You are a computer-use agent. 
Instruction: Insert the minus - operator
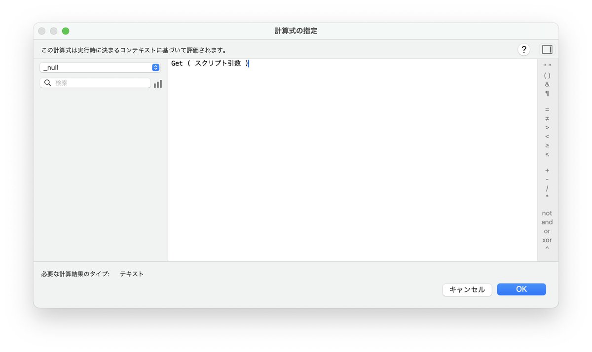coord(547,179)
